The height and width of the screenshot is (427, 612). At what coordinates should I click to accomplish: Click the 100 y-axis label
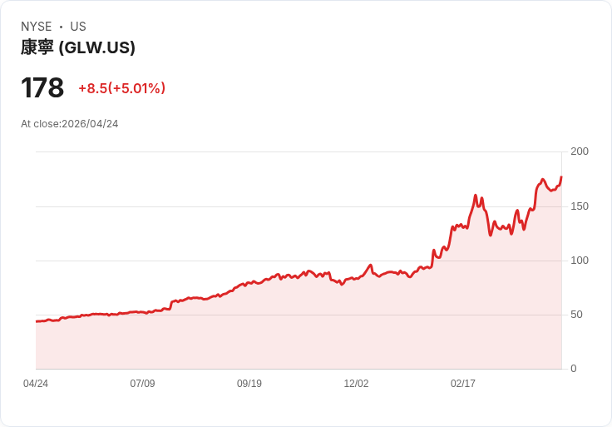point(580,261)
